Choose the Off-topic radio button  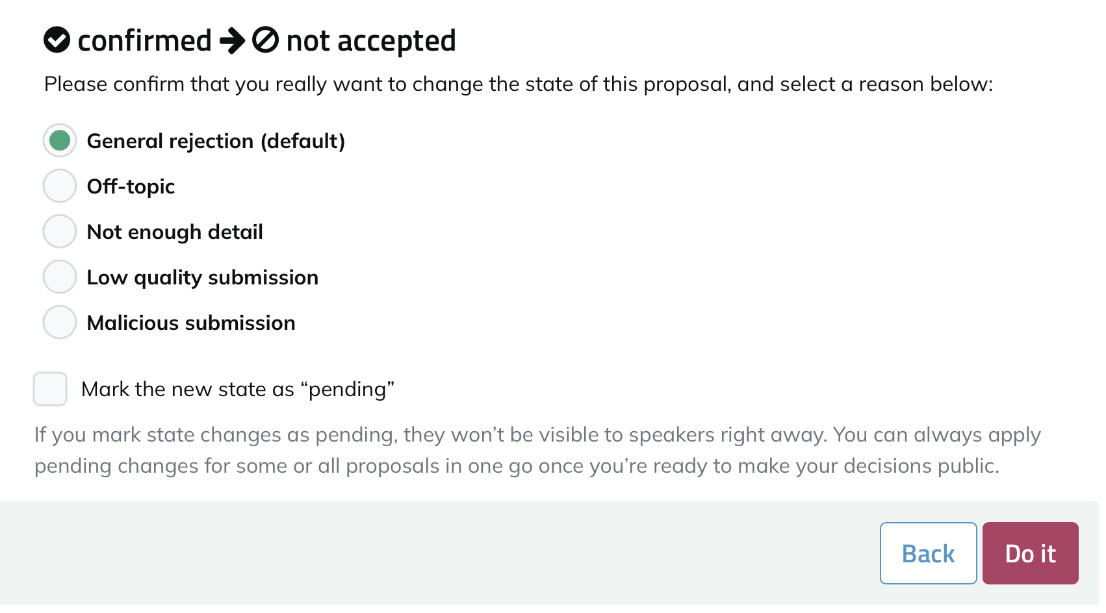pyautogui.click(x=60, y=186)
